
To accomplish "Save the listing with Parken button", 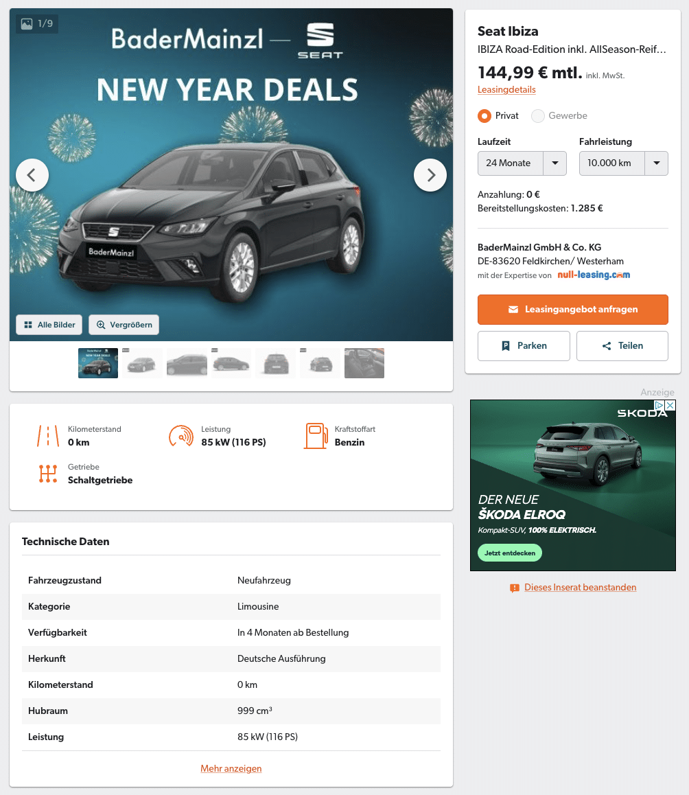I will point(524,346).
